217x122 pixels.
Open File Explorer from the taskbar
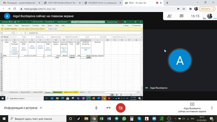86,119
